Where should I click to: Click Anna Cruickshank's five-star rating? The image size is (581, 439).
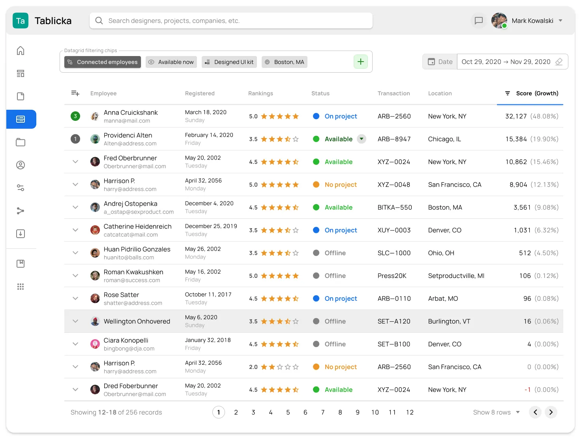[279, 116]
